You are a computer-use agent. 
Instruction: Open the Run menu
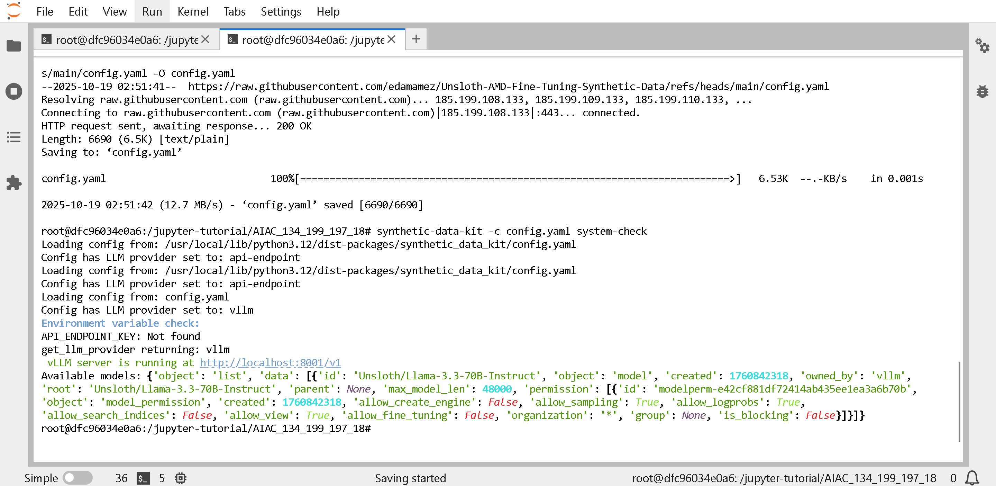pyautogui.click(x=152, y=12)
